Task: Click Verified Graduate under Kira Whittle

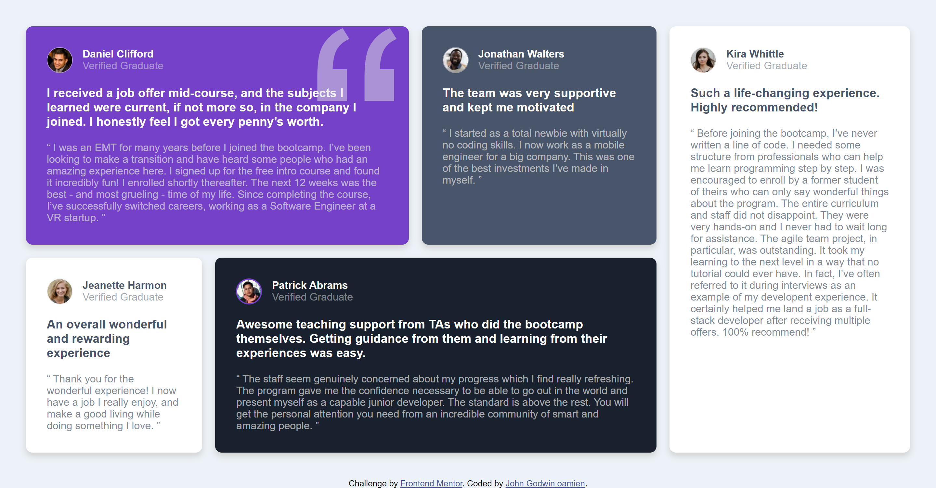Action: 767,66
